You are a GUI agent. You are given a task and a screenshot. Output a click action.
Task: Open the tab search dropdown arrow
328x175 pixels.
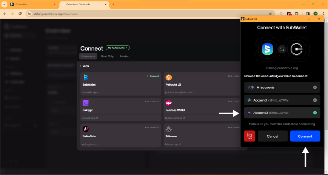tap(4, 5)
